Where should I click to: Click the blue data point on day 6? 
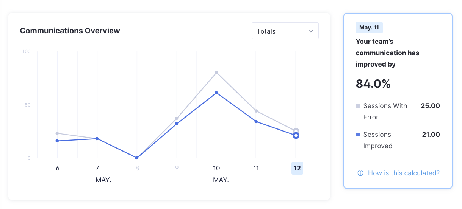click(57, 141)
